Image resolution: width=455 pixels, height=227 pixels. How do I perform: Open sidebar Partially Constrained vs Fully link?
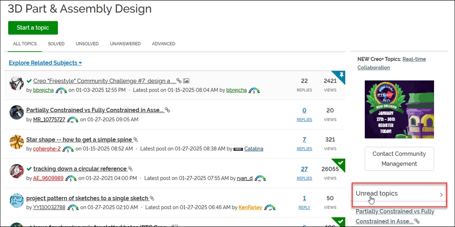[x=395, y=216]
